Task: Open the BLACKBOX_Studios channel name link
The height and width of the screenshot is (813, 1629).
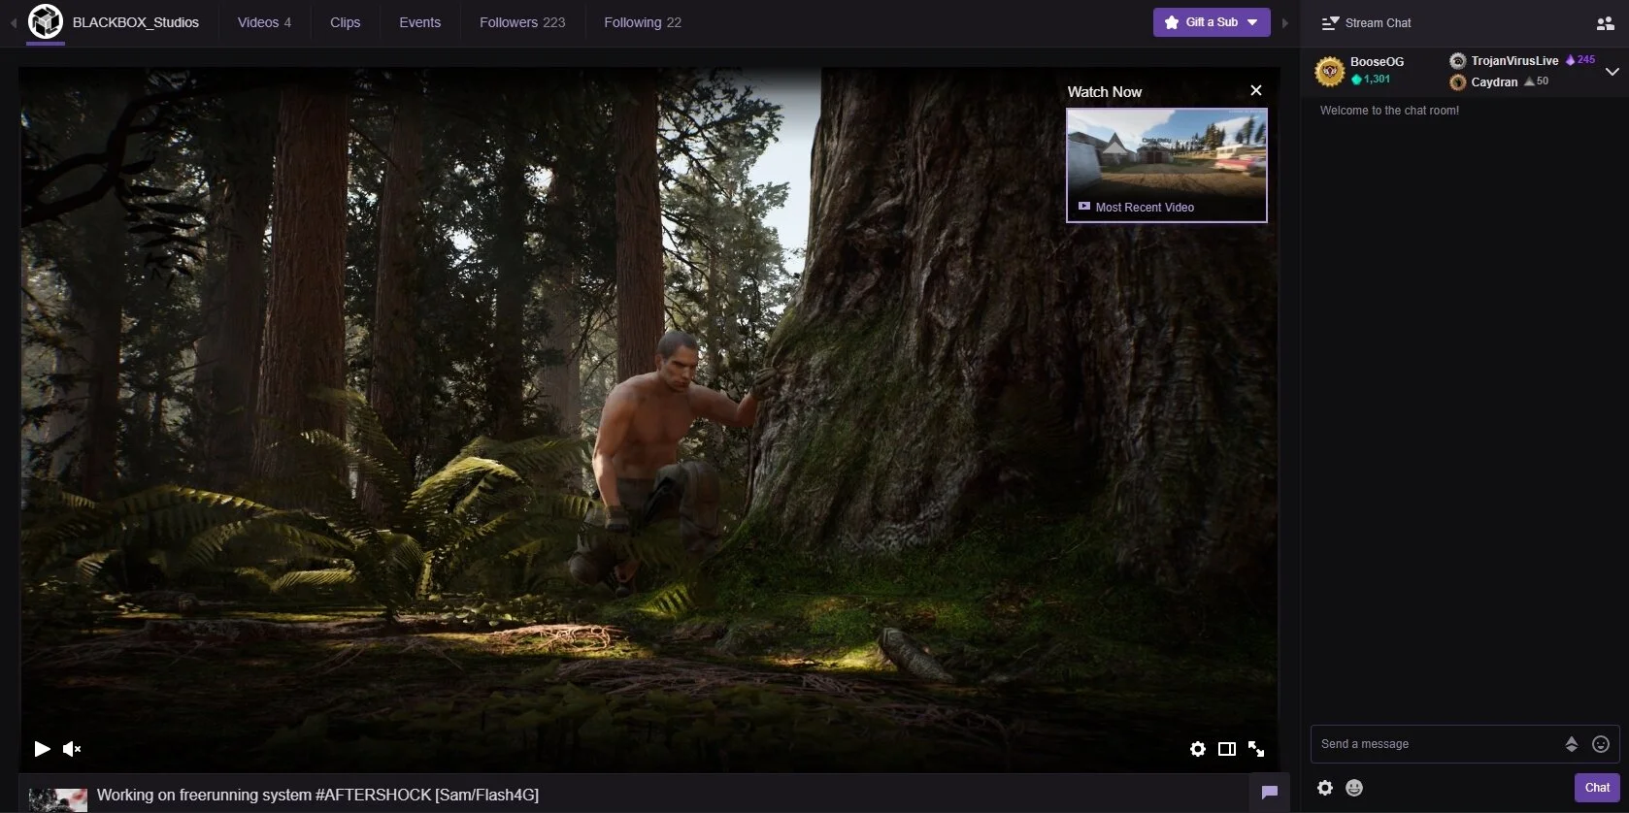Action: pos(135,22)
